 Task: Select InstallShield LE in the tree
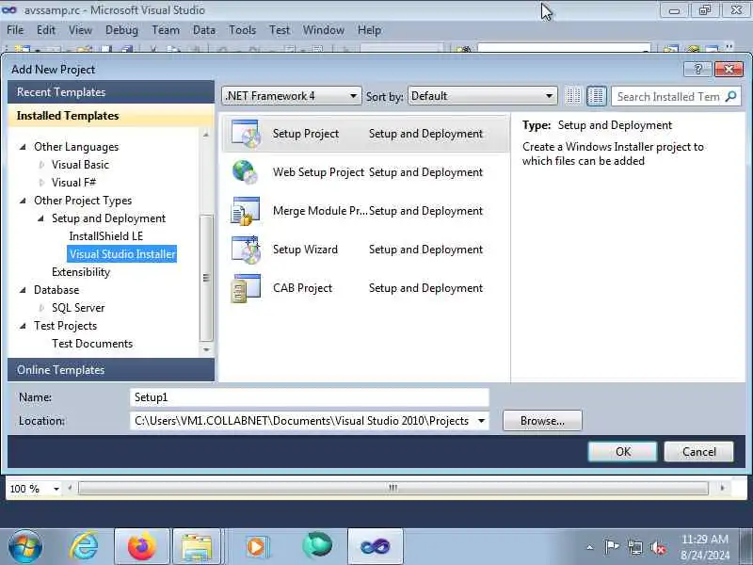click(106, 236)
